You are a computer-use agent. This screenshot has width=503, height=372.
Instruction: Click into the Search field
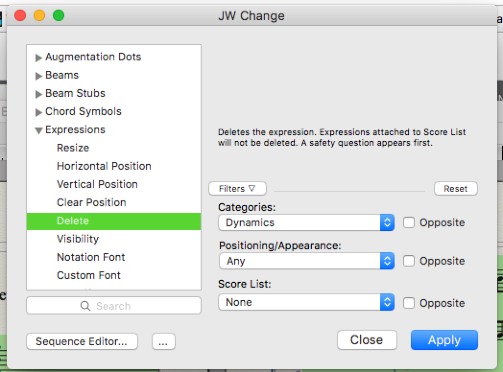coord(113,306)
